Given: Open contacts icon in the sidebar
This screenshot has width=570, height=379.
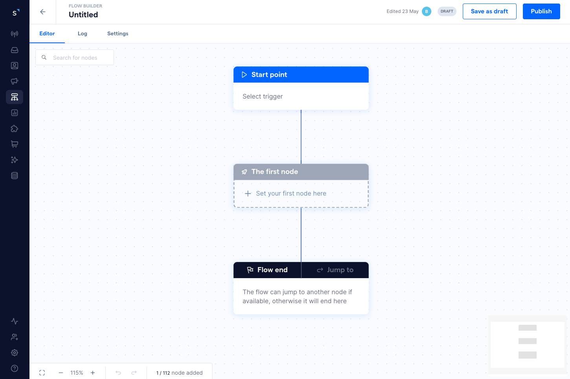Looking at the screenshot, I should pos(15,66).
